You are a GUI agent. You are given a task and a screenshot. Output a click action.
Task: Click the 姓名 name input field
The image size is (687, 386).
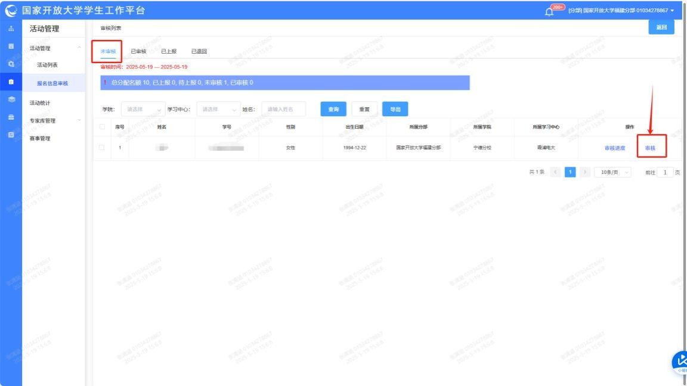(x=283, y=110)
